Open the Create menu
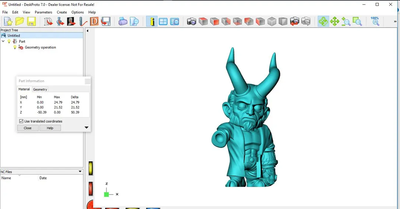Image resolution: width=400 pixels, height=209 pixels. pyautogui.click(x=62, y=12)
